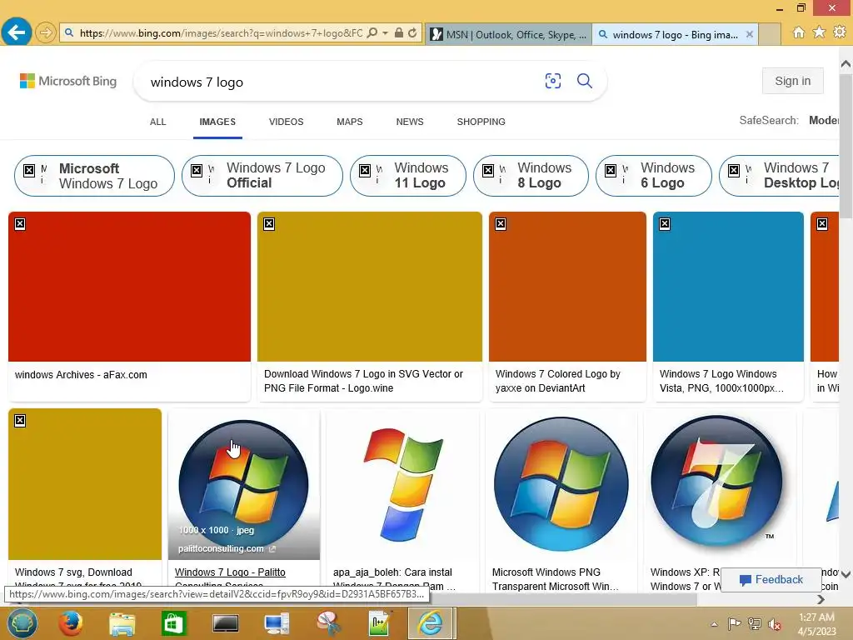Open File Explorer folder on taskbar

(x=122, y=623)
